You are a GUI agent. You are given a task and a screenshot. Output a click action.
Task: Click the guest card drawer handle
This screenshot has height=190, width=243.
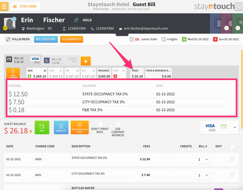(122, 34)
